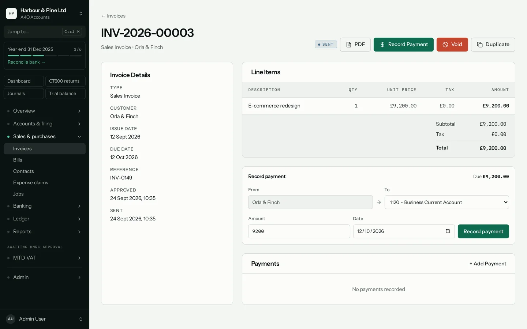The image size is (527, 329).
Task: Go to Journals shortcut
Action: click(x=24, y=94)
